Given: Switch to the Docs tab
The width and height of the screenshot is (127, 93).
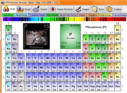Looking at the screenshot, I should (98, 9).
